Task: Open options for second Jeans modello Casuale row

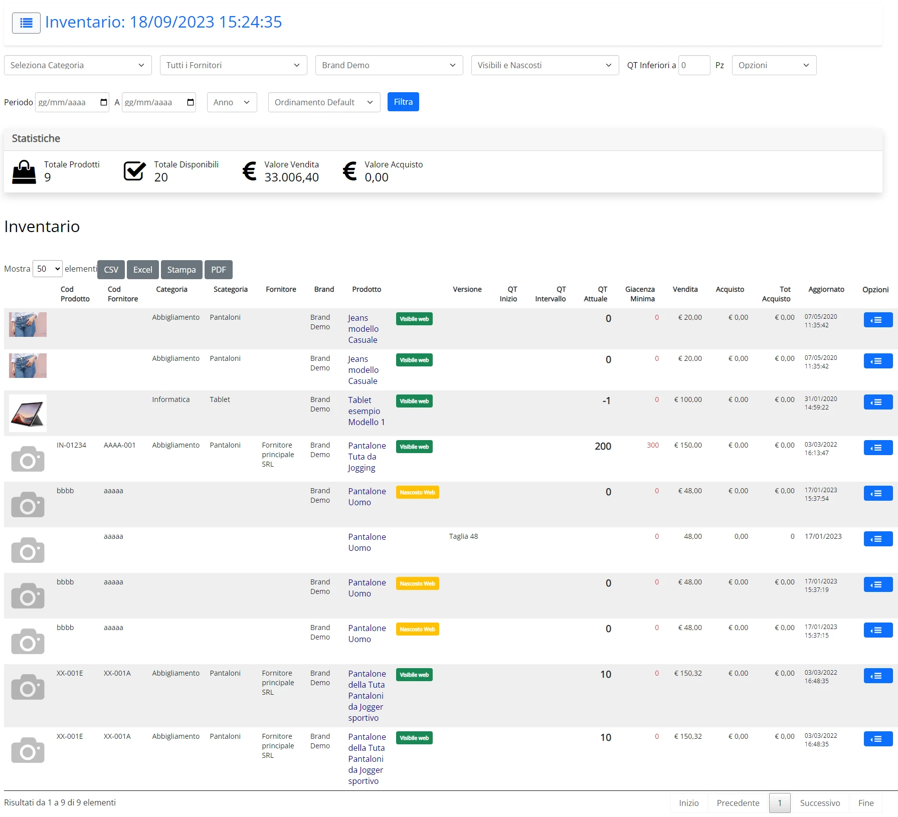Action: coord(878,361)
